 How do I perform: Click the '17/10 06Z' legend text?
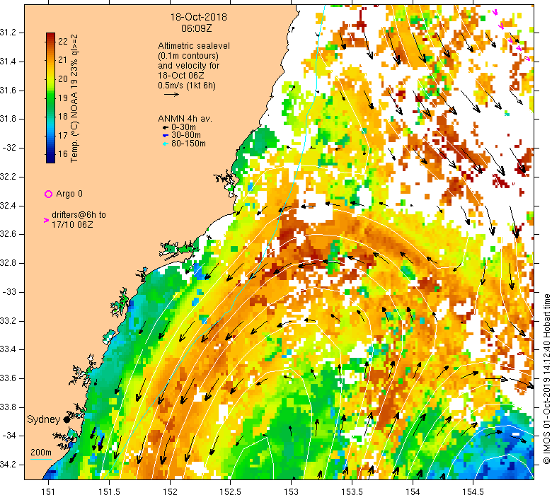tap(72, 224)
